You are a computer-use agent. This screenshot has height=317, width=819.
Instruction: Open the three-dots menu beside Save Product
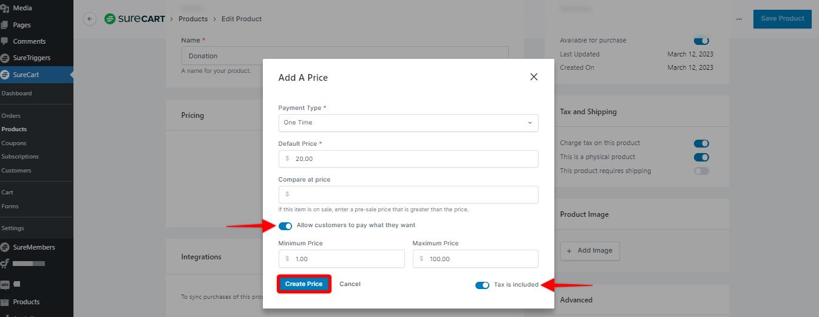739,19
